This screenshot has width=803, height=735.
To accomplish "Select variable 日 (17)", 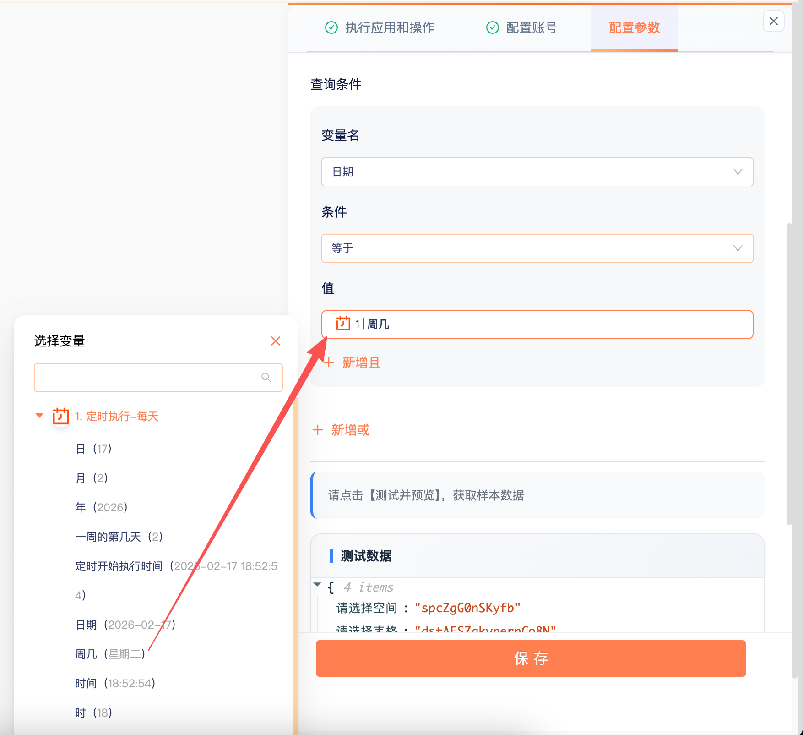I will tap(94, 449).
